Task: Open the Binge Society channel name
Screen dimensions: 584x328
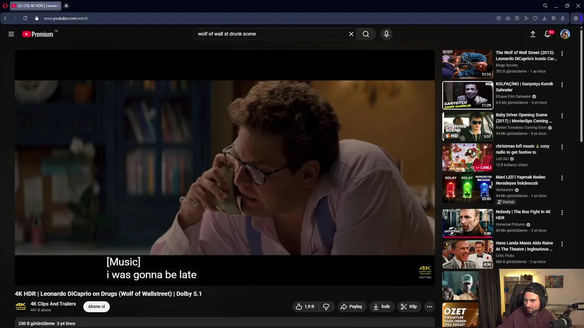Action: click(507, 65)
